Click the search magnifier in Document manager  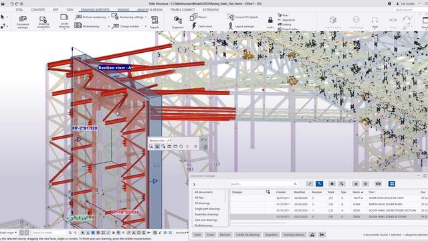(x=296, y=184)
